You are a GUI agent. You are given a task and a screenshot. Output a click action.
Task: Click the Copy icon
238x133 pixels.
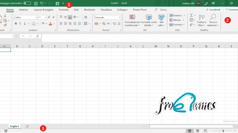pyautogui.click(x=5, y=20)
